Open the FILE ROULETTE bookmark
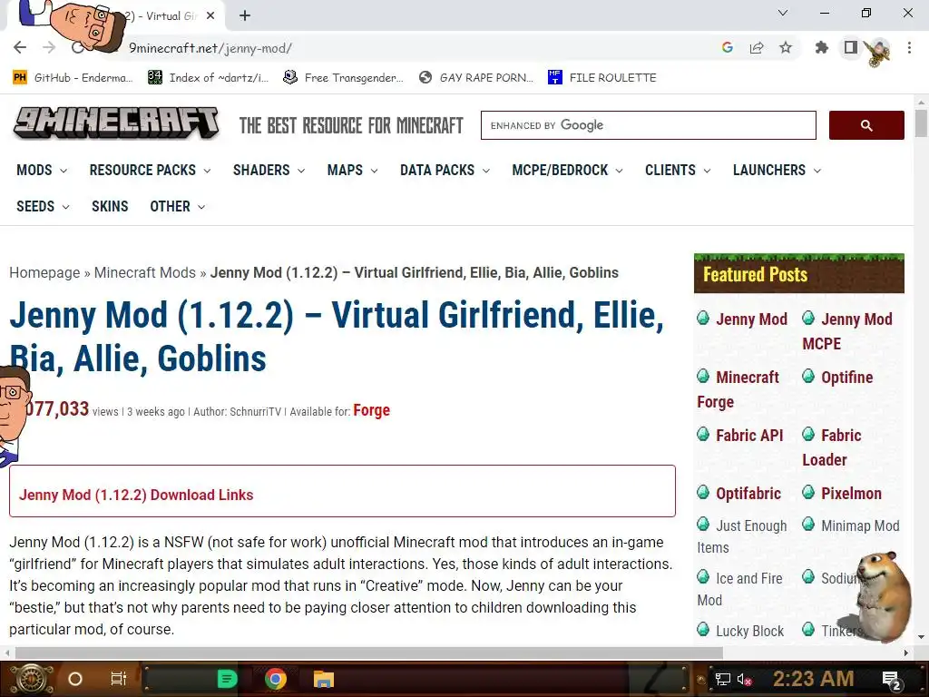The width and height of the screenshot is (929, 697). [x=602, y=78]
